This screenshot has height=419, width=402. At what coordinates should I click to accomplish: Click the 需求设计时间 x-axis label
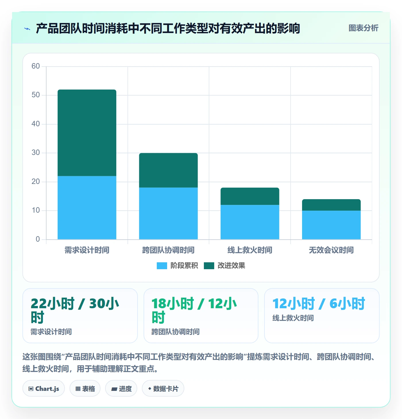pos(87,250)
